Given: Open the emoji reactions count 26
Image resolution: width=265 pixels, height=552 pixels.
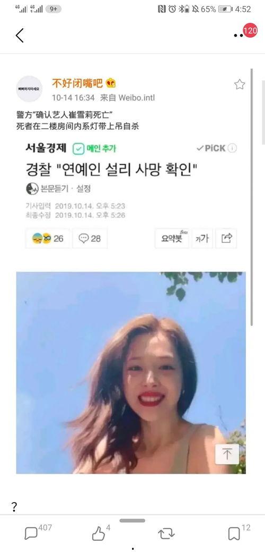Looking at the screenshot, I should click(x=48, y=239).
